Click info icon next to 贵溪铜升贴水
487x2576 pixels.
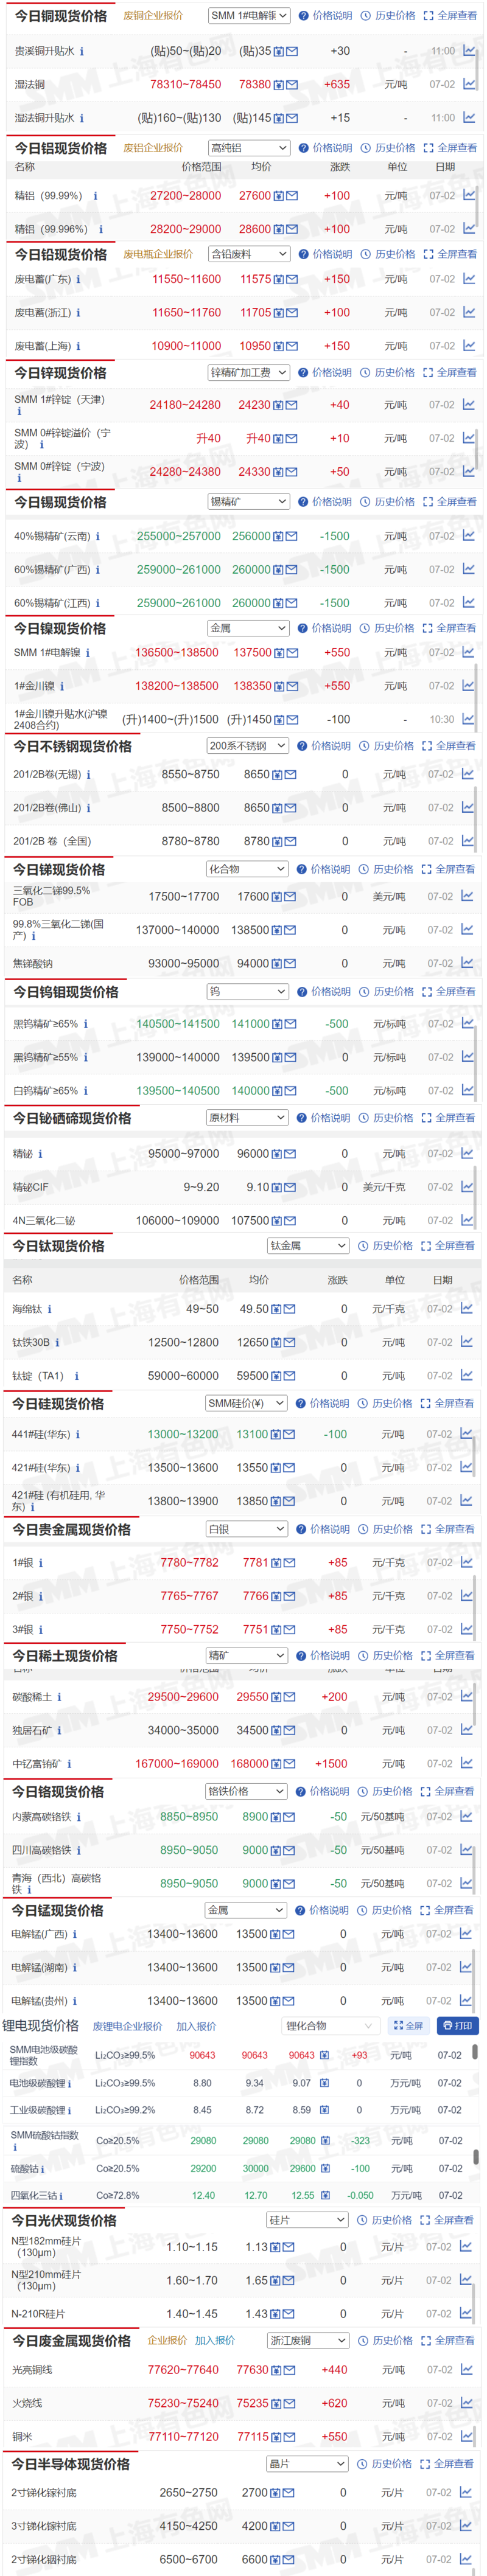[82, 51]
